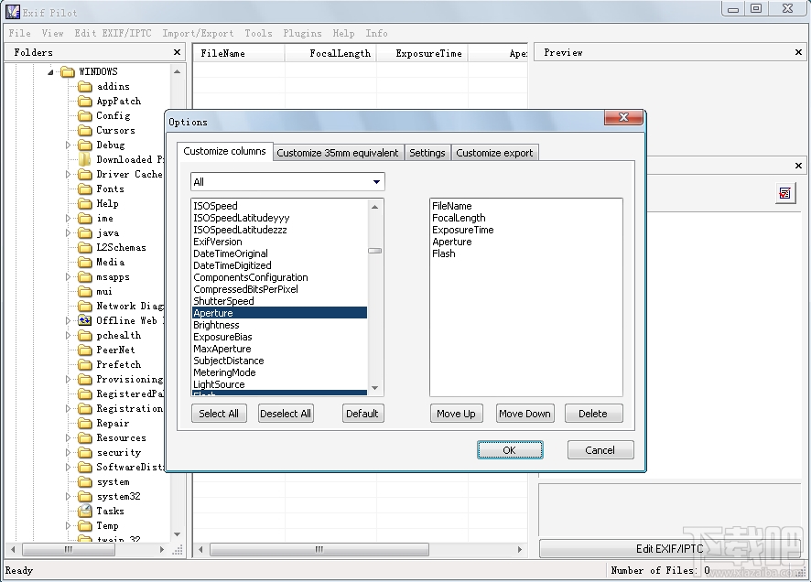Open the Import/Export menu
This screenshot has height=582, width=811.
click(197, 33)
